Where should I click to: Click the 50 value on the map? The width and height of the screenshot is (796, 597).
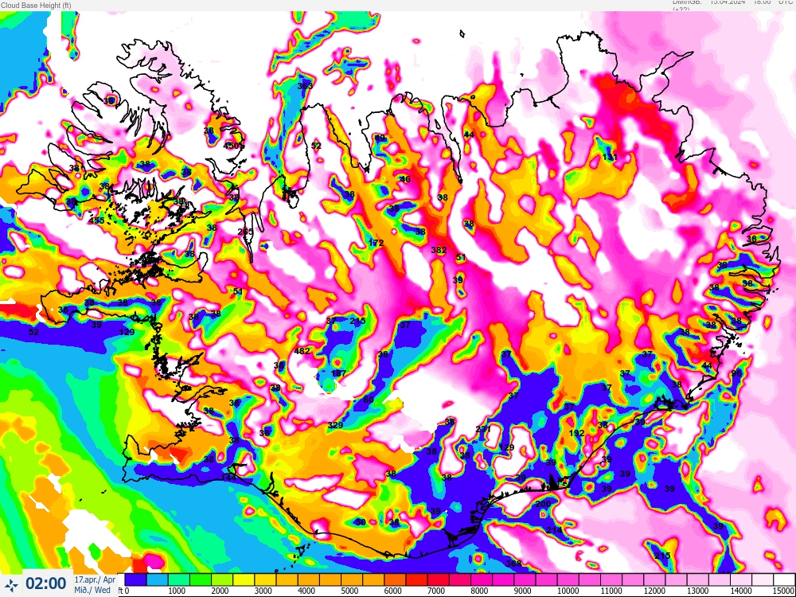[361, 522]
